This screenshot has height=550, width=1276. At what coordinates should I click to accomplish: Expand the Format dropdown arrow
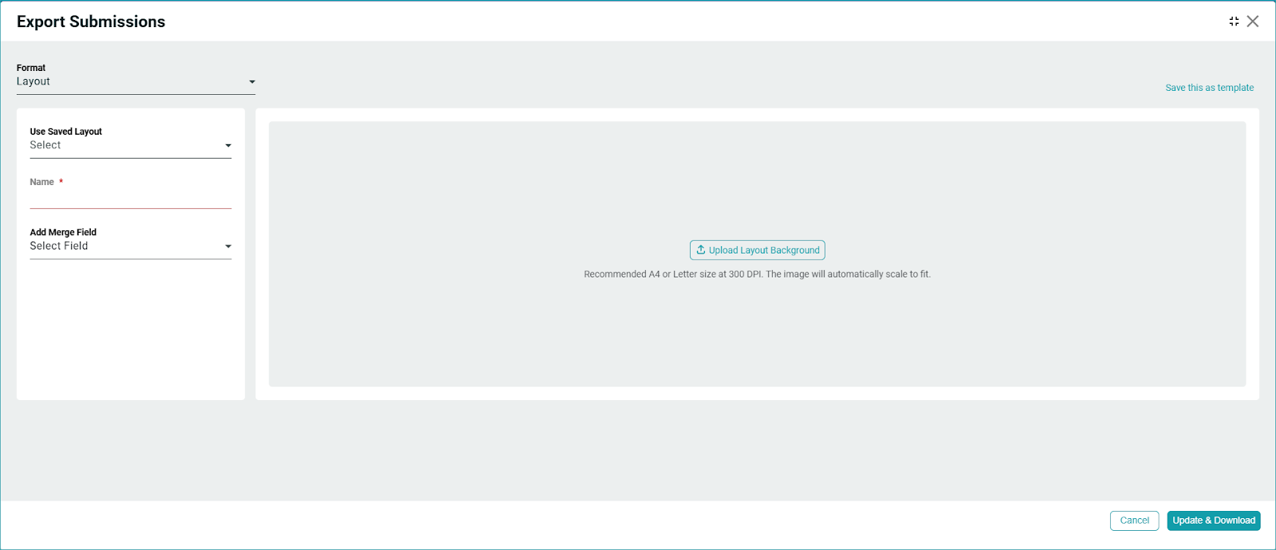[x=252, y=82]
